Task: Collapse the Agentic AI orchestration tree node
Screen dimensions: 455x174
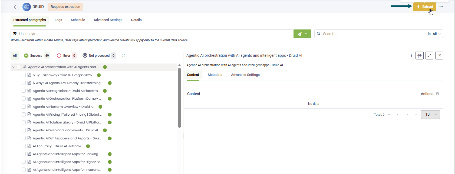Action: pos(13,67)
